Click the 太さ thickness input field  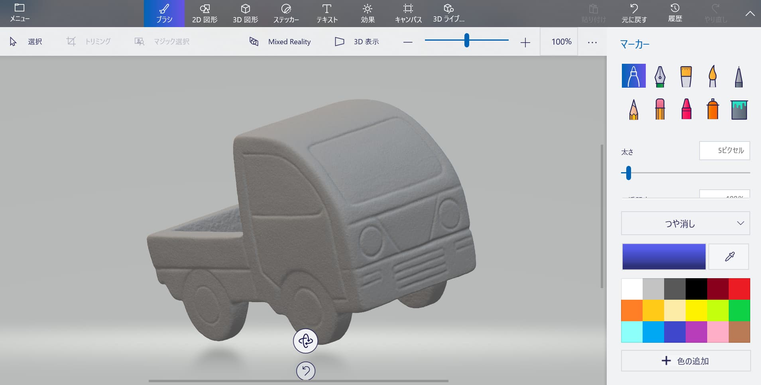coord(724,151)
